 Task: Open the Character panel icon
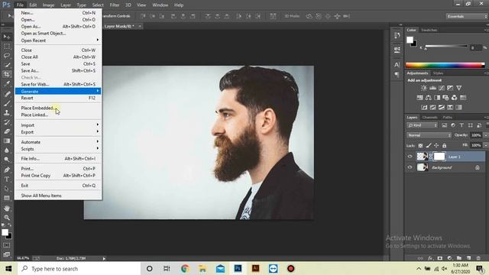click(x=397, y=64)
